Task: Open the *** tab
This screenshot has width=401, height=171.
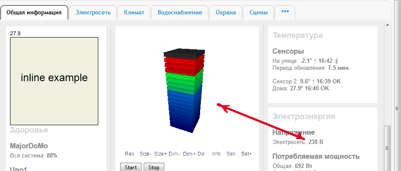Action: point(285,13)
